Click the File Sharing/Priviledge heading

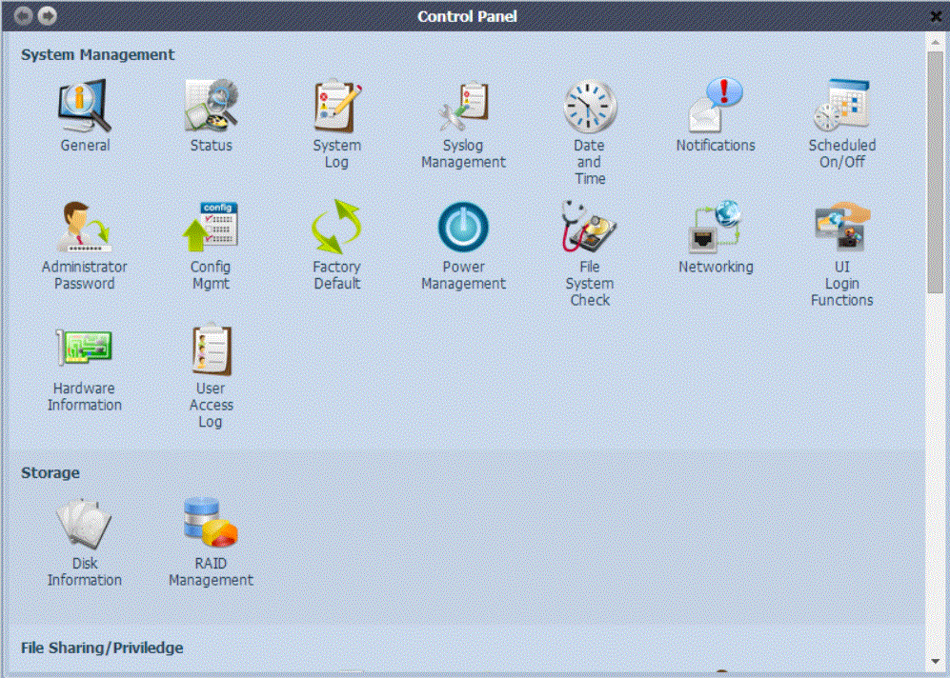coord(102,648)
